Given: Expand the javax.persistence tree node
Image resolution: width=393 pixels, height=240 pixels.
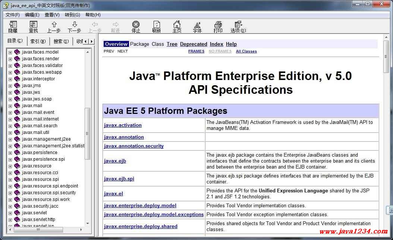Looking at the screenshot, I should tap(10, 153).
